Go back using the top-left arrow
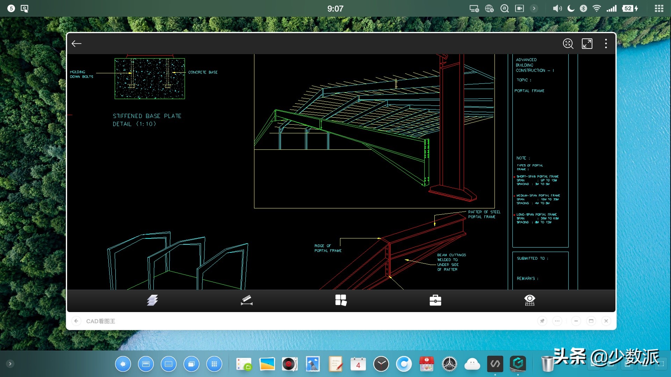The width and height of the screenshot is (671, 377). coord(77,44)
